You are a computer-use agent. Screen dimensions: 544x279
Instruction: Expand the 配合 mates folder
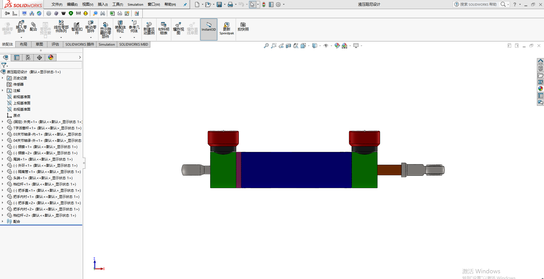click(x=3, y=221)
